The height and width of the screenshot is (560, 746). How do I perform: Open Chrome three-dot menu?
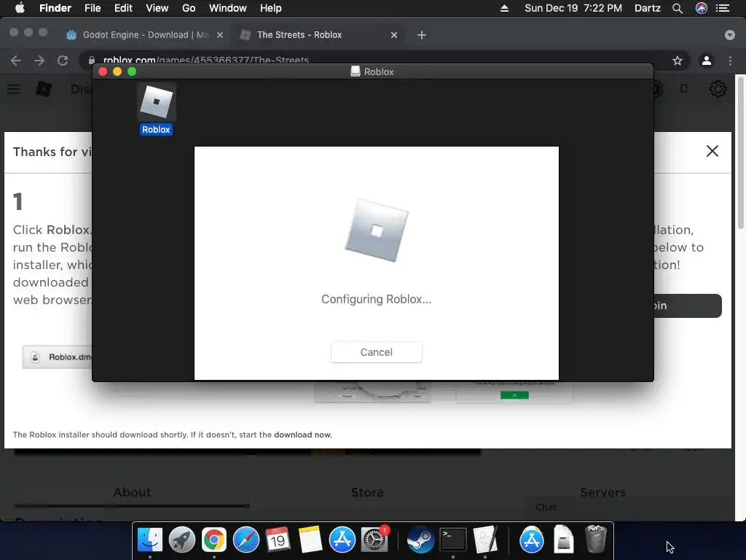pos(730,61)
